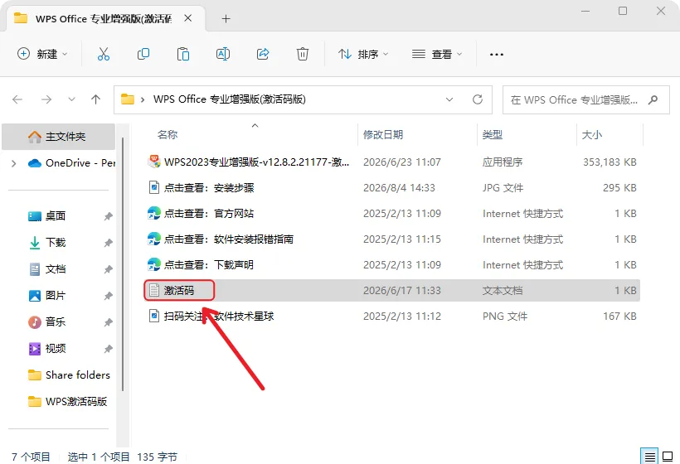
Task: Open the three-dots more options menu
Action: point(497,55)
